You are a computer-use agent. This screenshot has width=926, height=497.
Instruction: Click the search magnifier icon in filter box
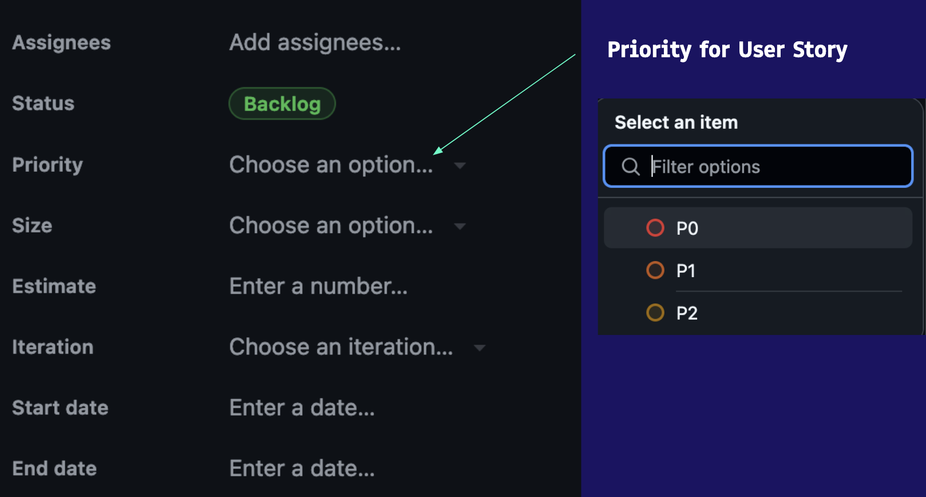631,167
